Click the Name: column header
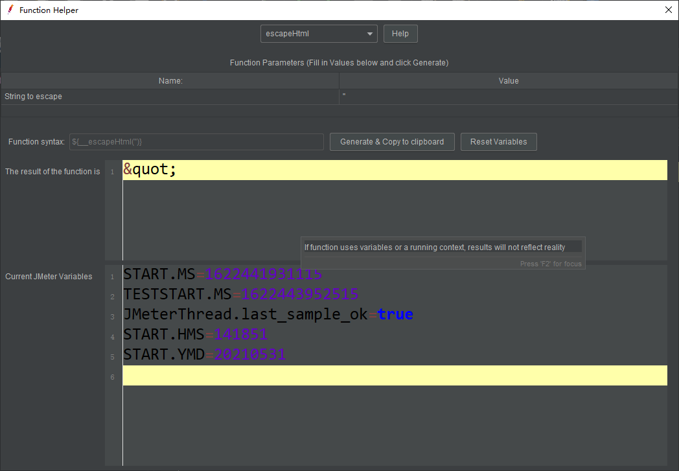This screenshot has width=679, height=471. click(x=170, y=81)
